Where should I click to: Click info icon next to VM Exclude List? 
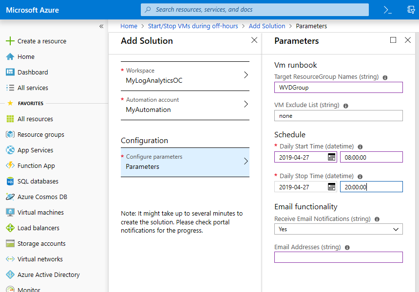coord(346,106)
